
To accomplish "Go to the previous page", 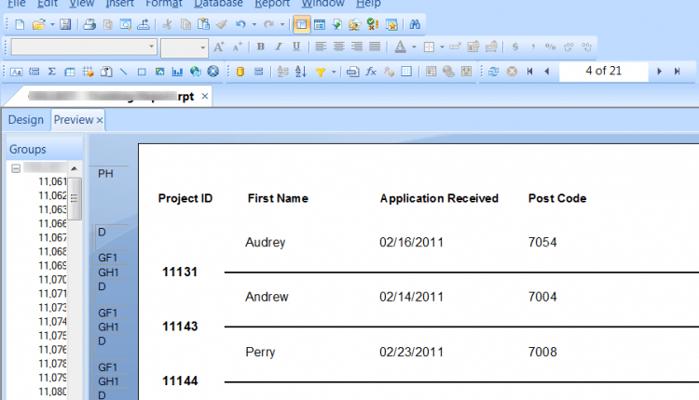I will click(547, 72).
